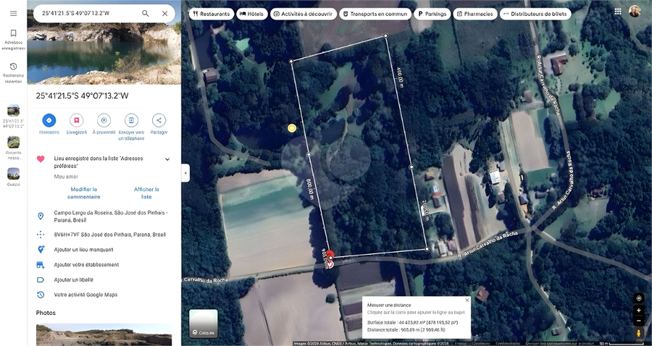Screen dimensions: 652x346
Task: Select the Restaurants filter chip
Action: 211,14
